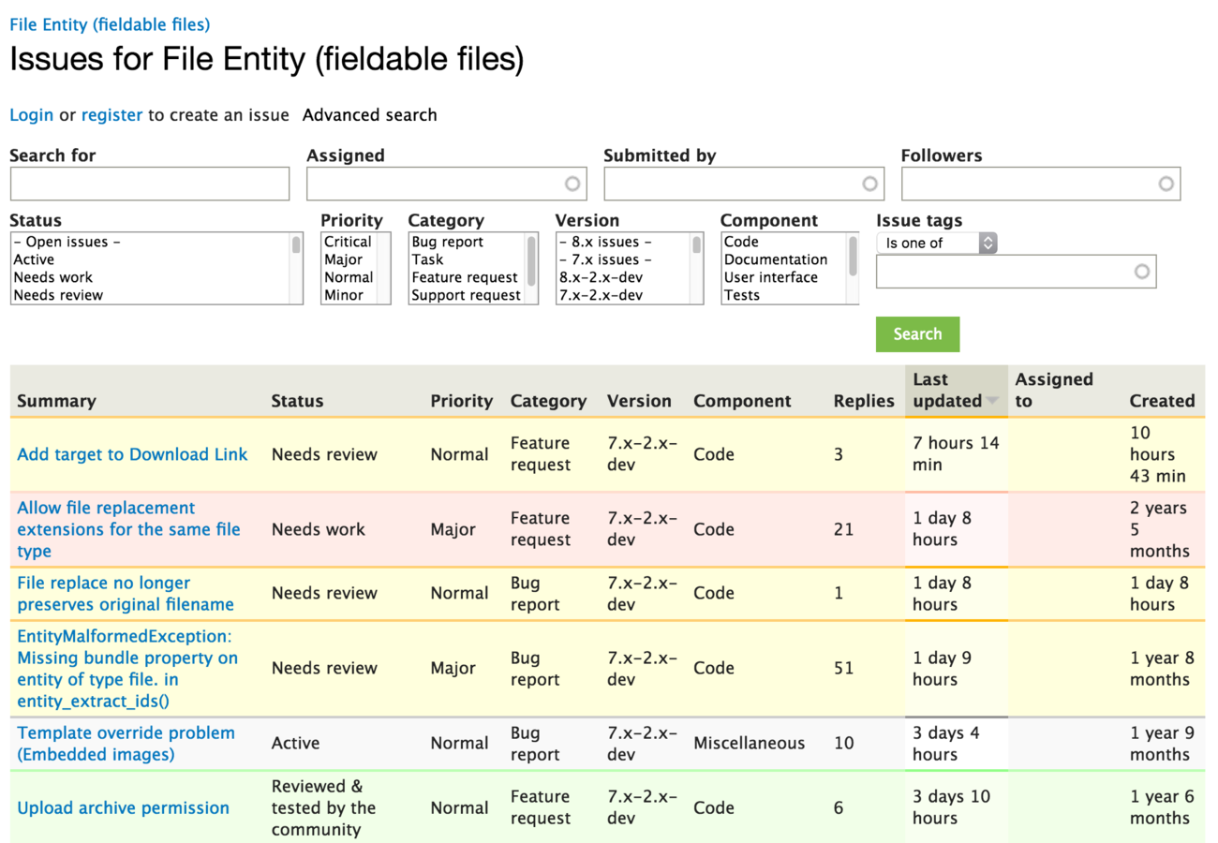Open the register link
The image size is (1218, 843).
[111, 115]
